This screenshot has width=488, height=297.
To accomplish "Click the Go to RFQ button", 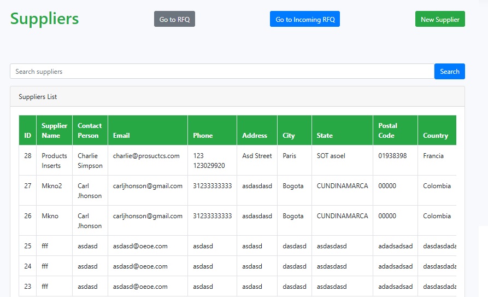I will point(174,19).
